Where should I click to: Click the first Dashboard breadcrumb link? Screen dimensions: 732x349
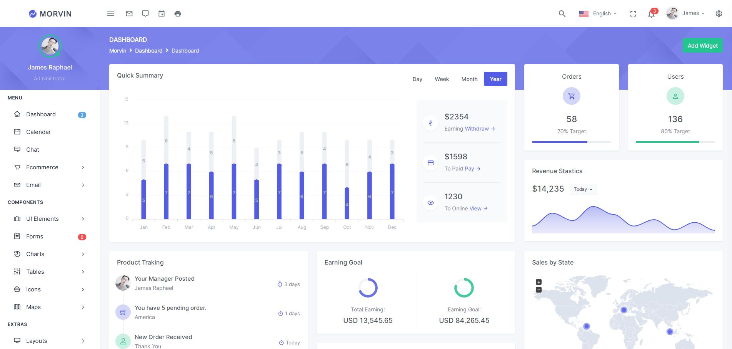(x=149, y=51)
